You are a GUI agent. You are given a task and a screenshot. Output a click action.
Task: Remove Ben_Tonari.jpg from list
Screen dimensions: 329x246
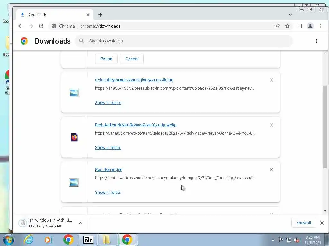271,170
